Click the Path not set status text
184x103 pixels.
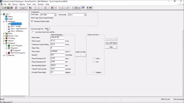[165, 99]
